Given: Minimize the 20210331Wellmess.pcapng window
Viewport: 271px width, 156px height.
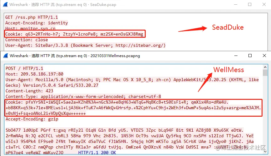Looking at the screenshot, I should 236,56.
